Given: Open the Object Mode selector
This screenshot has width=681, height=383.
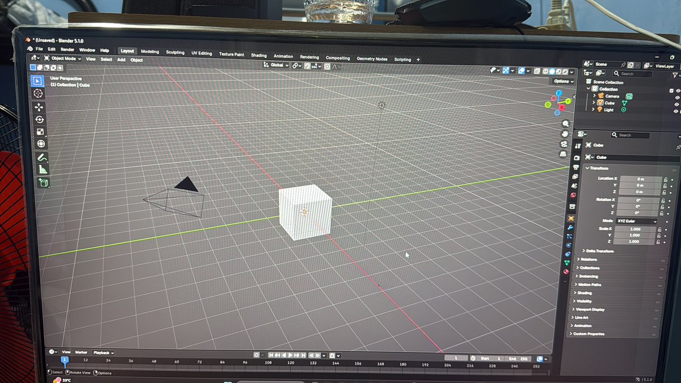Looking at the screenshot, I should click(x=62, y=59).
